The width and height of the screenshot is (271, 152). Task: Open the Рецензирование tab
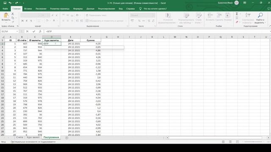coord(106,8)
